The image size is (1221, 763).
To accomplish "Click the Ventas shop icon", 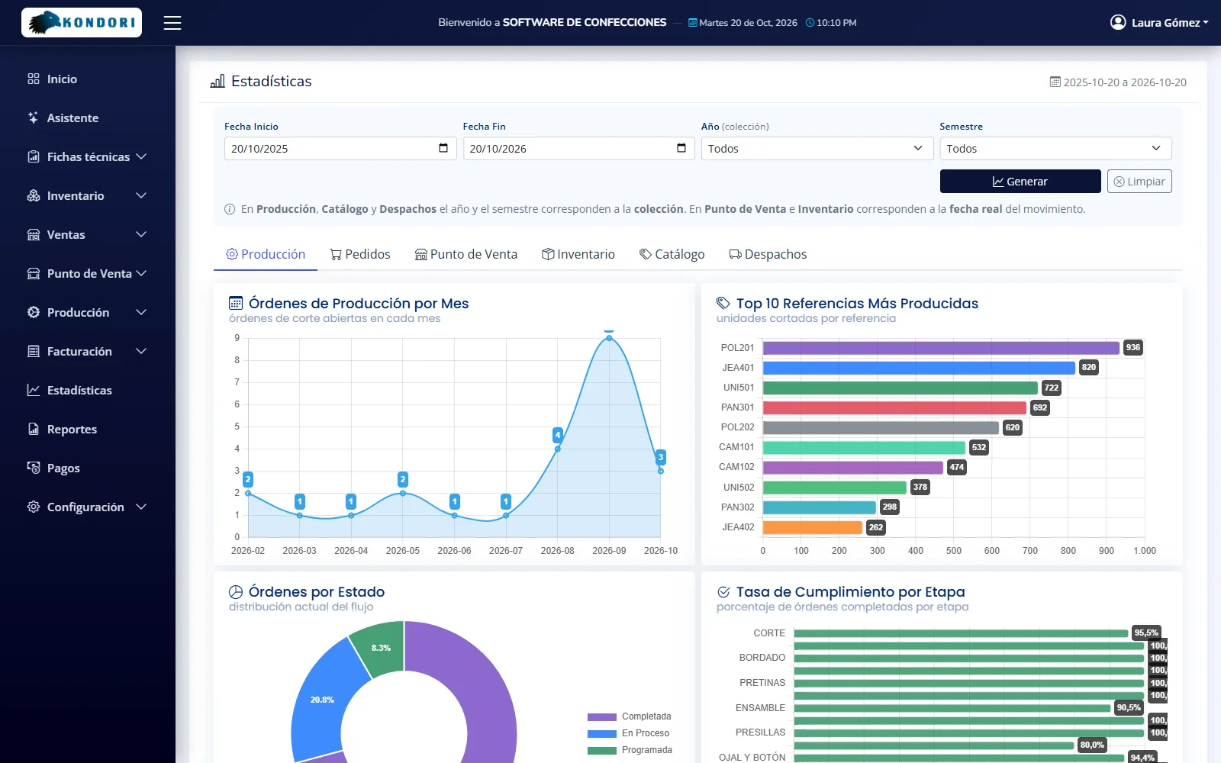I will coord(34,234).
